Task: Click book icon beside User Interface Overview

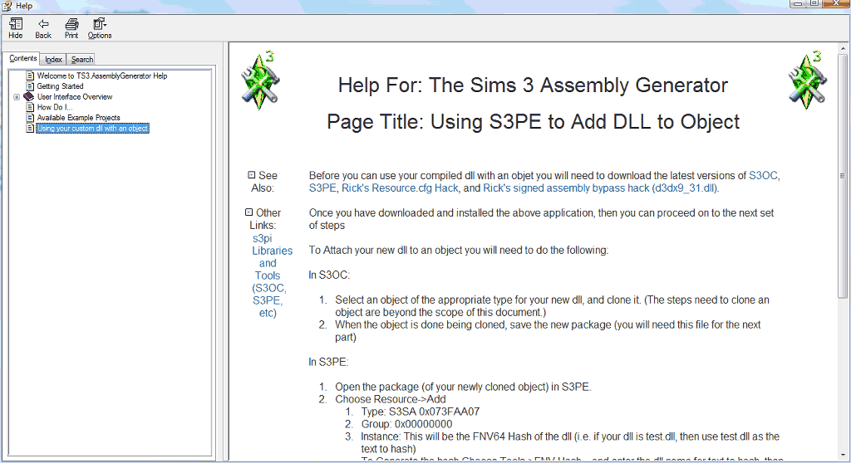Action: [29, 96]
